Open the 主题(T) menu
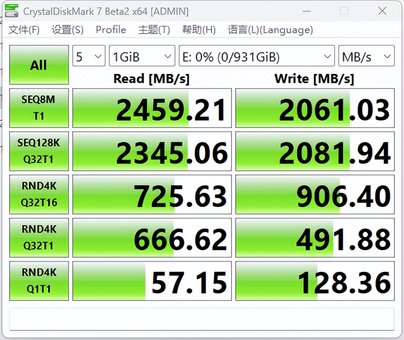 point(154,30)
